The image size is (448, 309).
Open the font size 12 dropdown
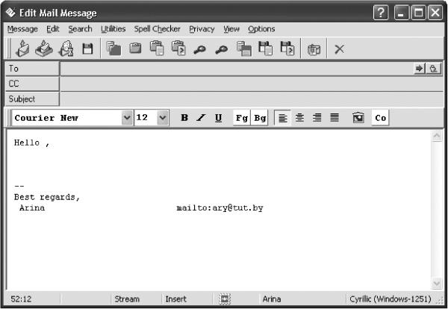pos(163,118)
